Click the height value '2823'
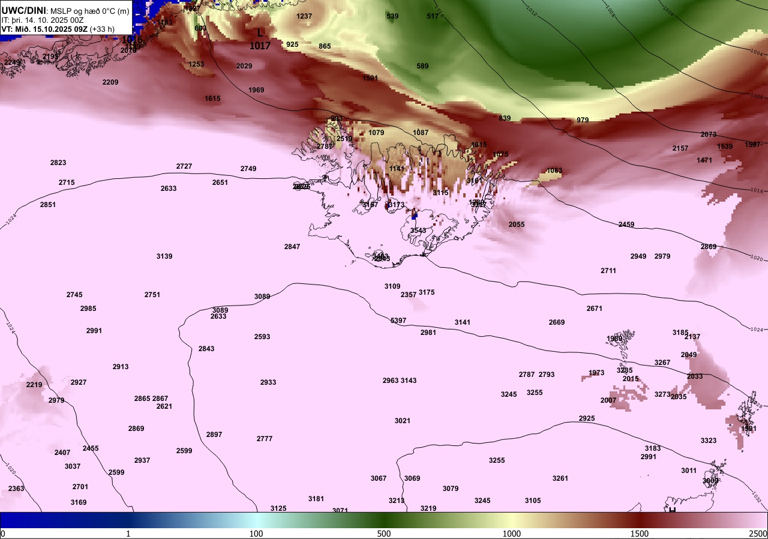Viewport: 768px width, 539px height. pos(58,163)
